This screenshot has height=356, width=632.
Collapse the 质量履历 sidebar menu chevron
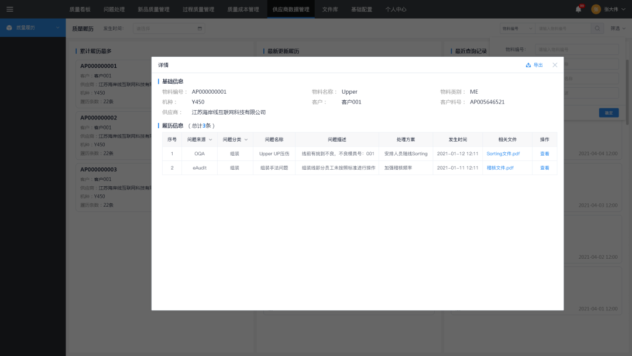[57, 28]
